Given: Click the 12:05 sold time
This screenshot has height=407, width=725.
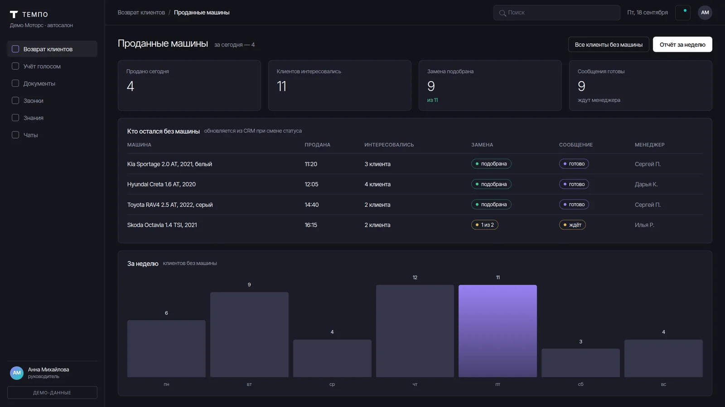Looking at the screenshot, I should coord(311,185).
